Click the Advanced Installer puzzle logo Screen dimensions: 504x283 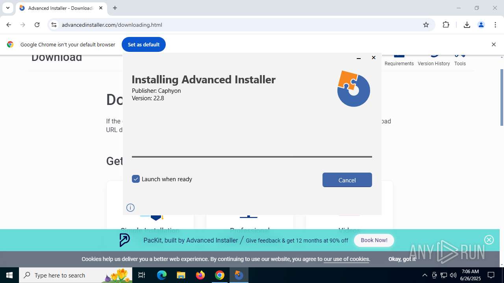(x=353, y=88)
